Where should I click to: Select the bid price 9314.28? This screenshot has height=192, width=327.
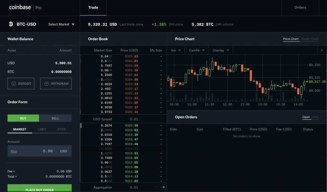pyautogui.click(x=132, y=172)
